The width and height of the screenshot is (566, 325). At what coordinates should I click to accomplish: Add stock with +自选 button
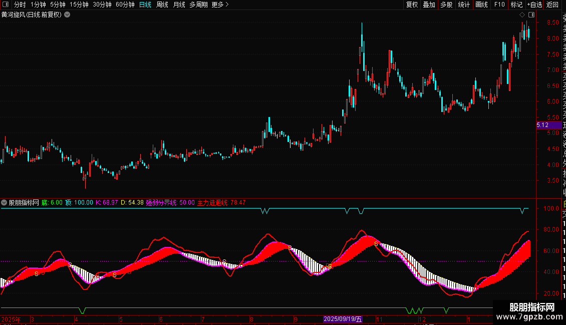pos(534,4)
